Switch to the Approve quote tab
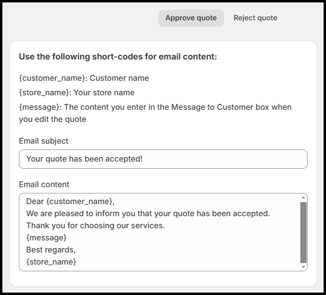This screenshot has width=326, height=295. tap(191, 18)
